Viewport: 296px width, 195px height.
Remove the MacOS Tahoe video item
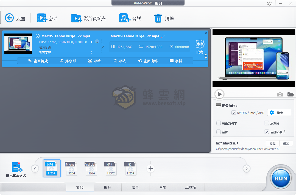pos(206,33)
